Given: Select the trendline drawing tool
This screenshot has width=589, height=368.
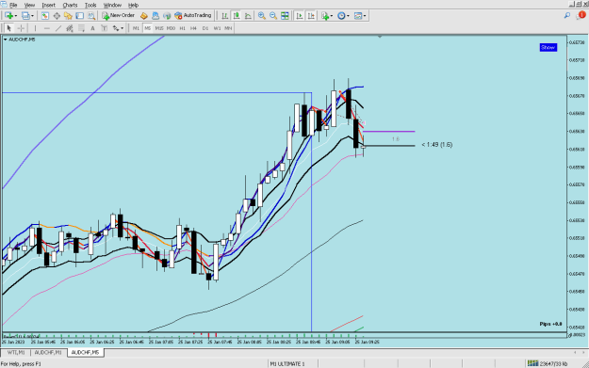Looking at the screenshot, I should click(58, 28).
